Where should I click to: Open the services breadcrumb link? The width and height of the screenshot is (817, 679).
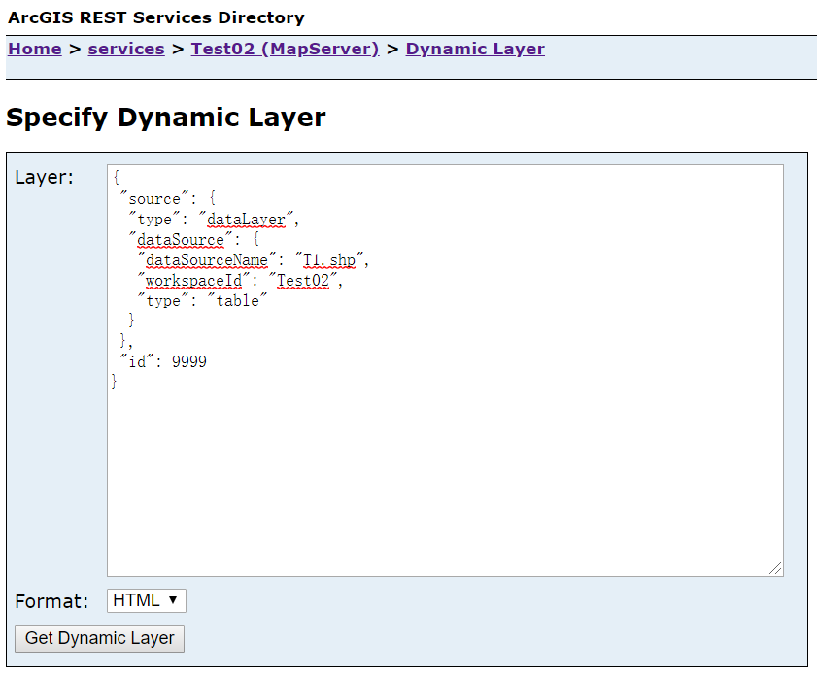click(x=126, y=49)
